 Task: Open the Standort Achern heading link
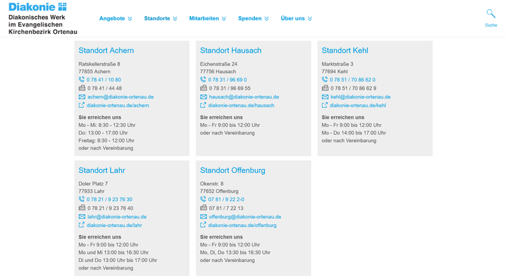pyautogui.click(x=106, y=51)
